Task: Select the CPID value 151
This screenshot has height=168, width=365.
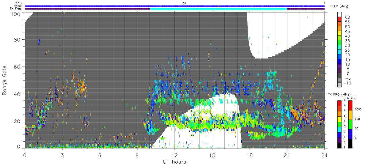Action: point(183,3)
